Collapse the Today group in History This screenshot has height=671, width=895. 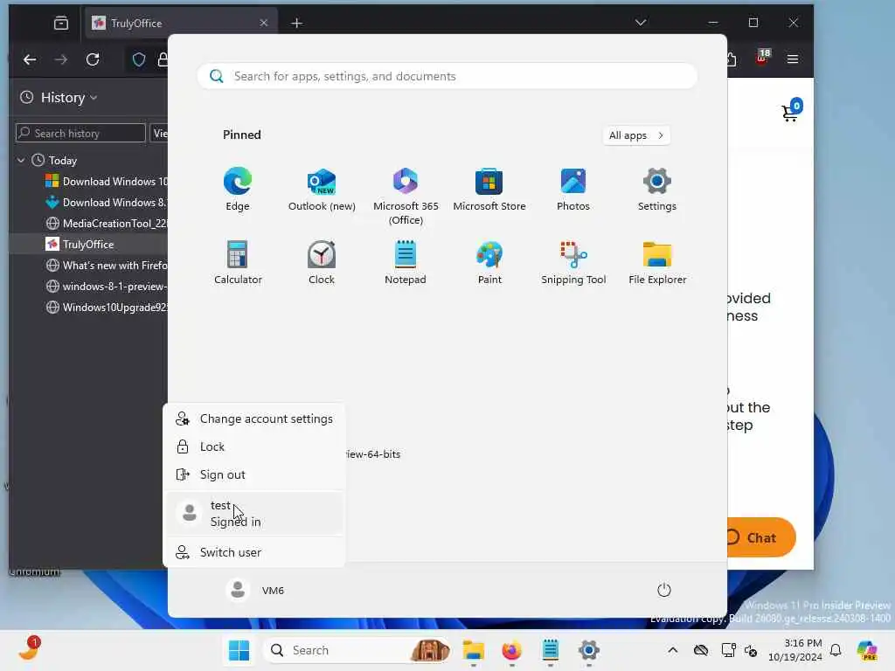21,161
